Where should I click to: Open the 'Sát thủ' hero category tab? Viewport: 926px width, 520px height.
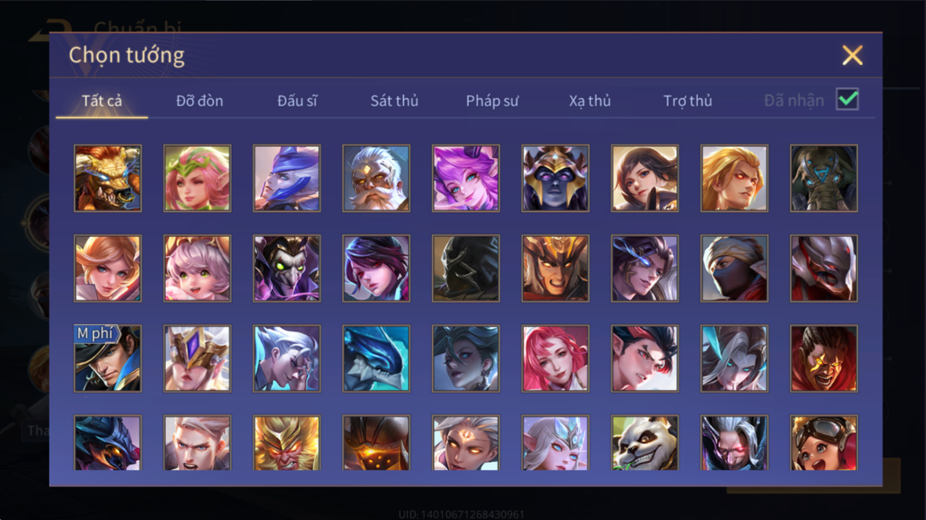[394, 101]
